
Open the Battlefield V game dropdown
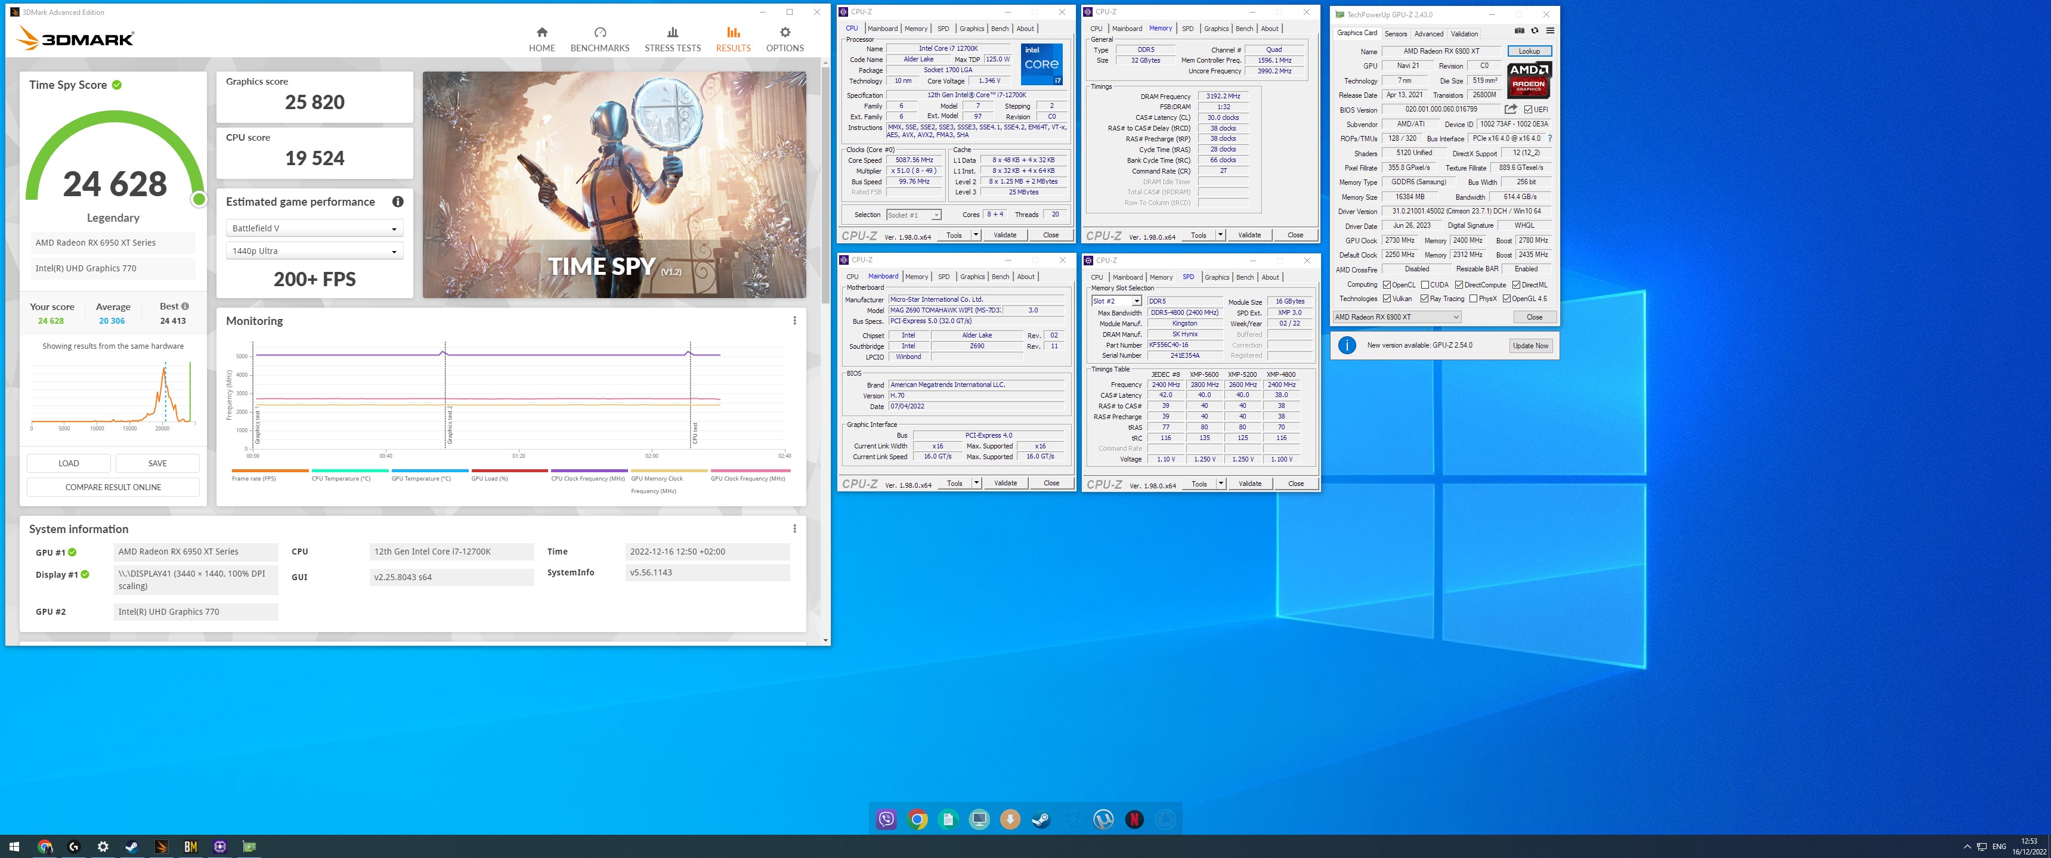tap(314, 228)
